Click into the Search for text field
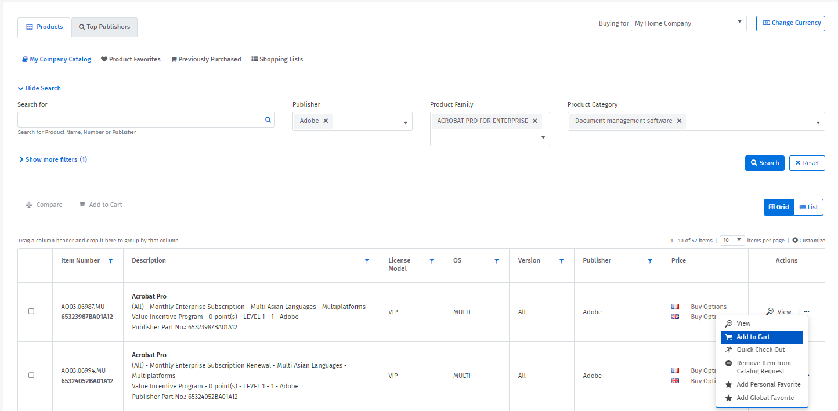 tap(139, 120)
